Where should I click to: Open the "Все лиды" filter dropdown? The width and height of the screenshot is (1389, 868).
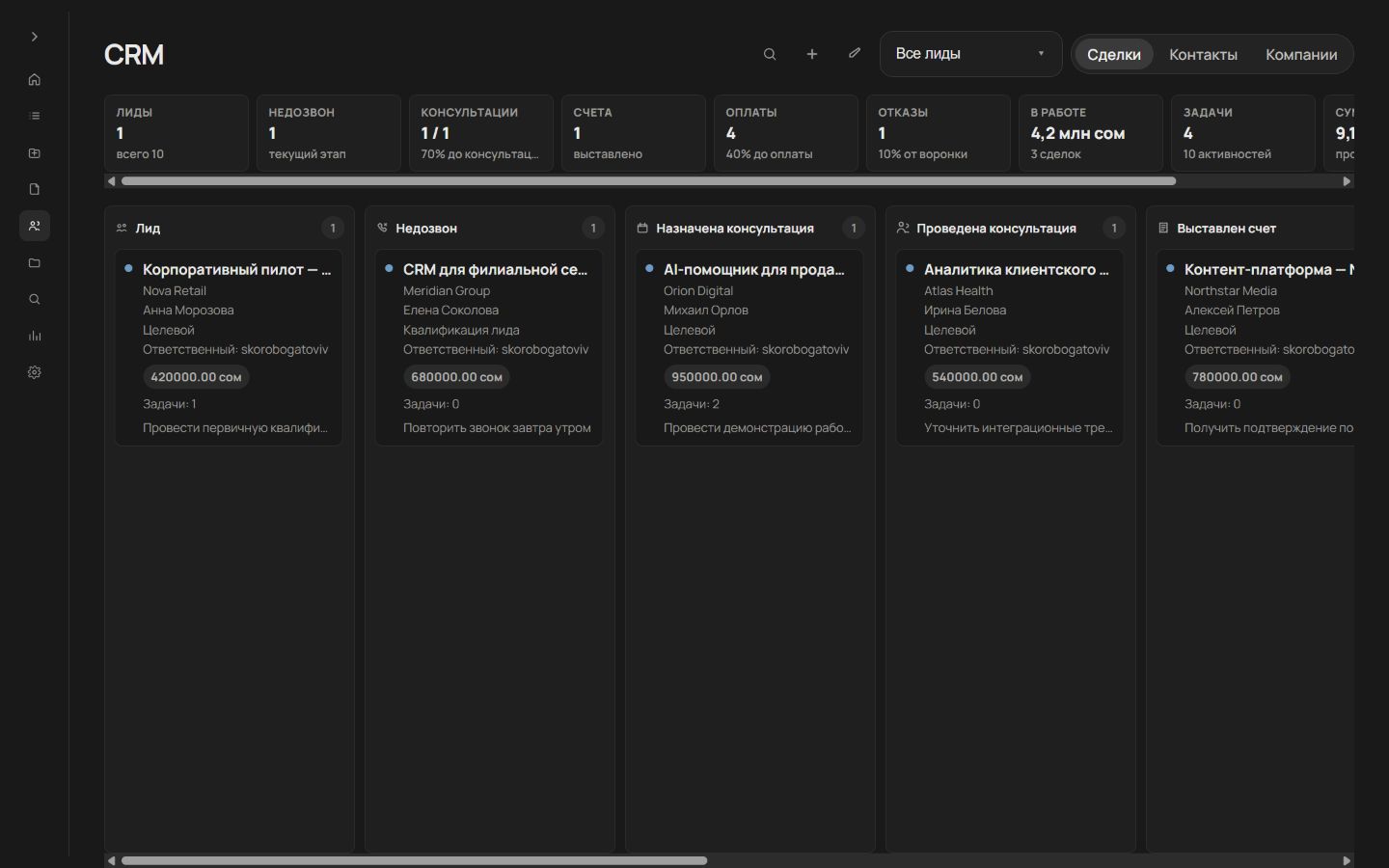tap(970, 54)
